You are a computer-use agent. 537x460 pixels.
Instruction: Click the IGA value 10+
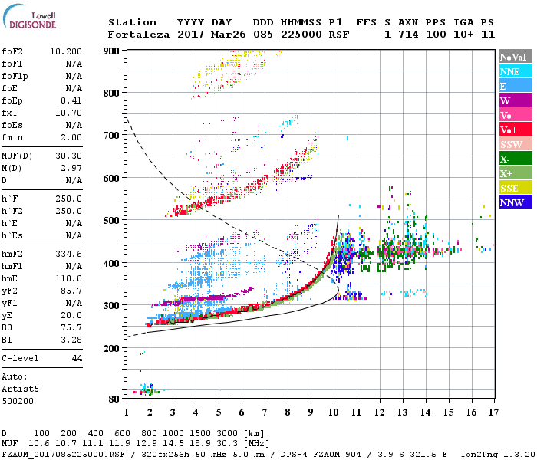click(463, 34)
